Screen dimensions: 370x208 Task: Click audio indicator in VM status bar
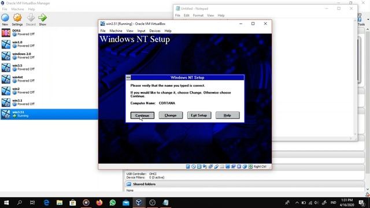click(x=205, y=166)
